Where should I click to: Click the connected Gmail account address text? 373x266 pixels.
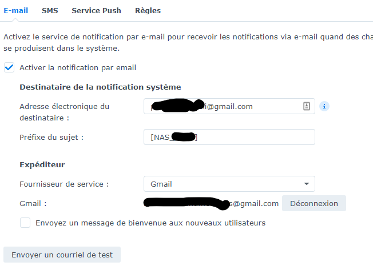pyautogui.click(x=212, y=203)
